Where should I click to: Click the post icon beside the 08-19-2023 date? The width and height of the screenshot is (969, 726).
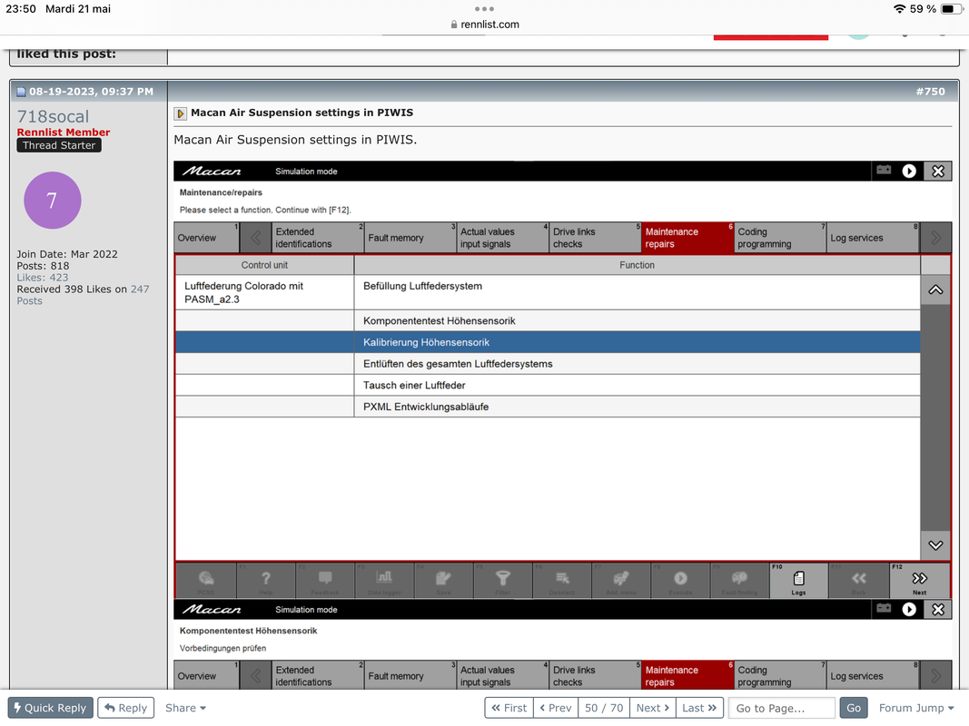21,92
